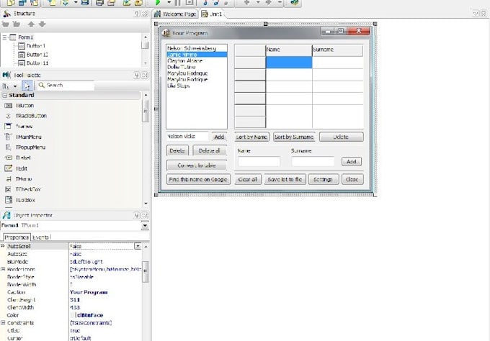Expand the Constraints property

tap(3, 322)
